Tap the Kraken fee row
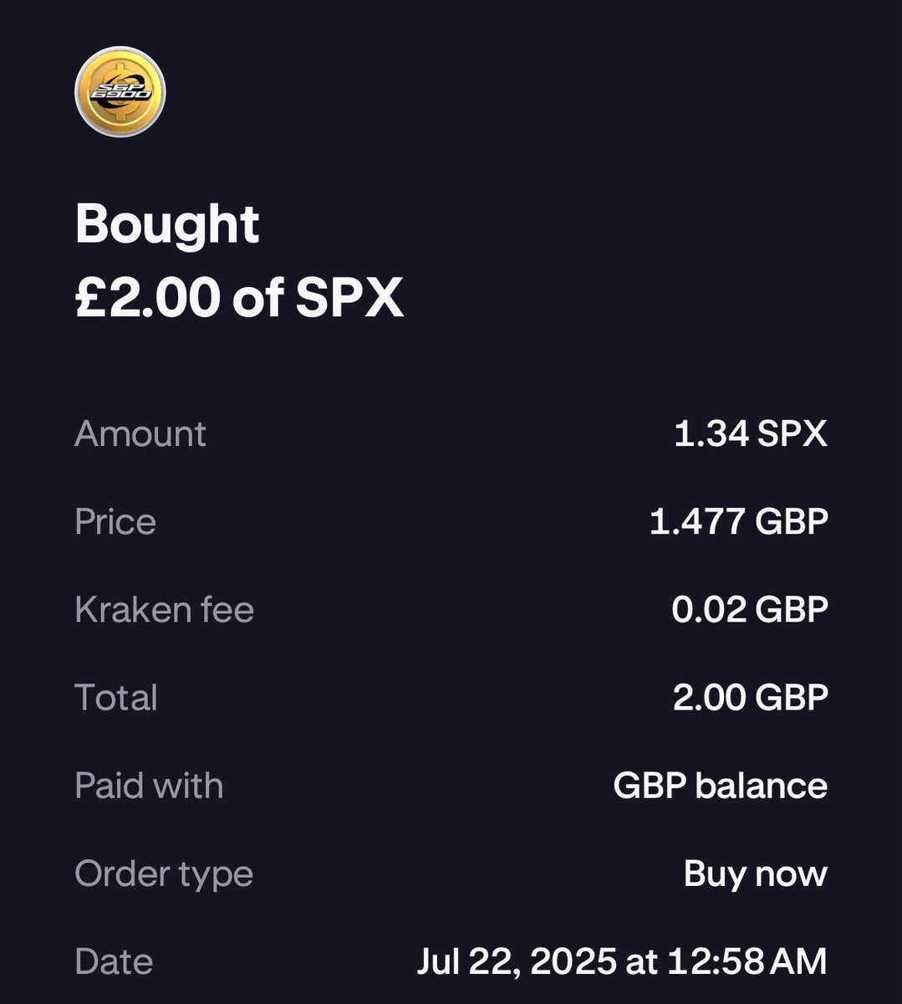Screen dimensions: 902x1004 click(x=451, y=609)
